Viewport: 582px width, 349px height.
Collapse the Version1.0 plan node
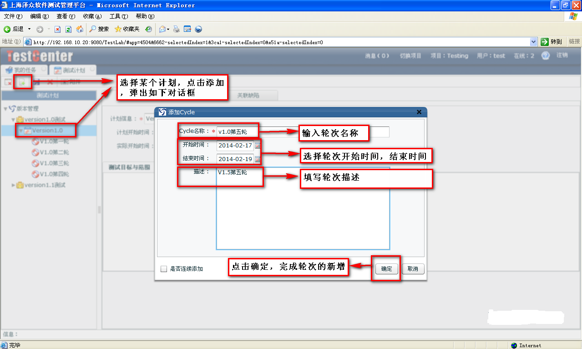[21, 131]
